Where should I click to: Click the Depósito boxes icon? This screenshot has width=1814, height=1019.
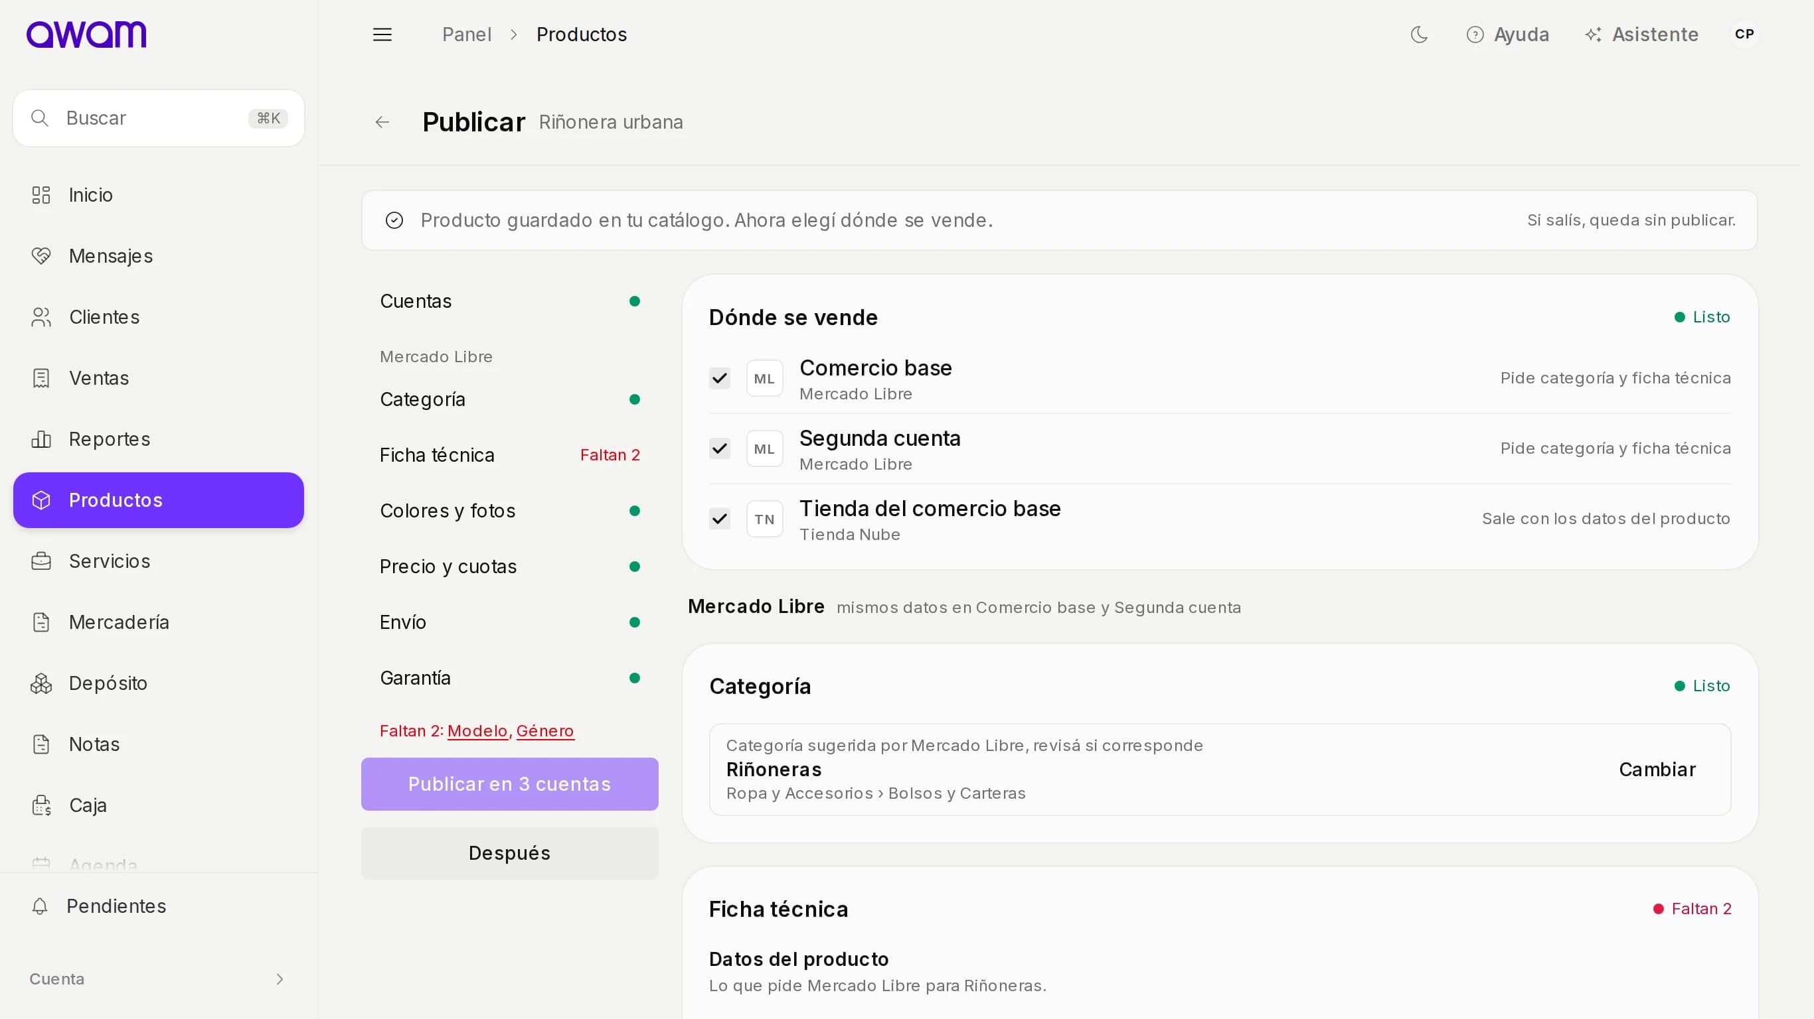pyautogui.click(x=41, y=683)
